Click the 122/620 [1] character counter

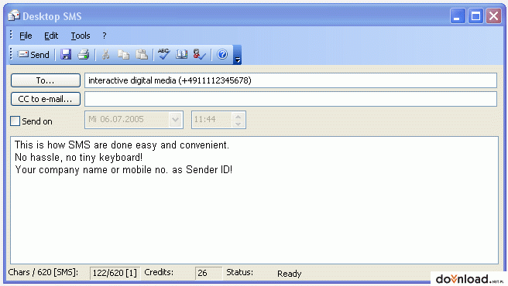[x=115, y=273]
